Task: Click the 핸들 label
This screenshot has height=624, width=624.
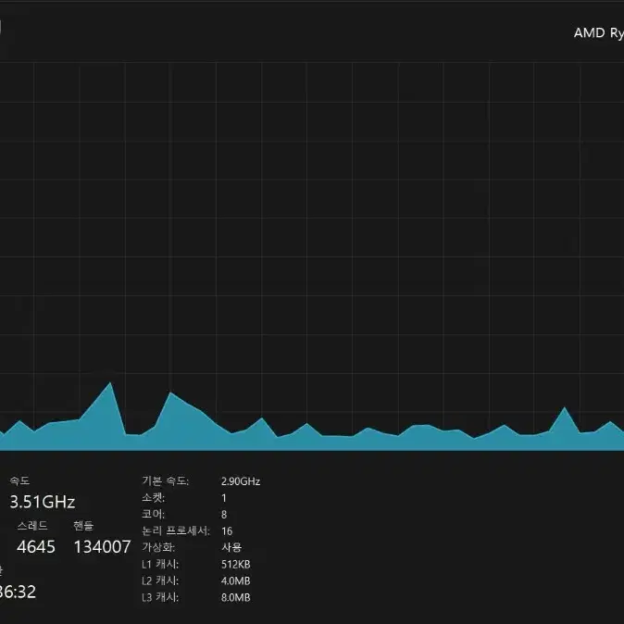Action: coord(83,526)
